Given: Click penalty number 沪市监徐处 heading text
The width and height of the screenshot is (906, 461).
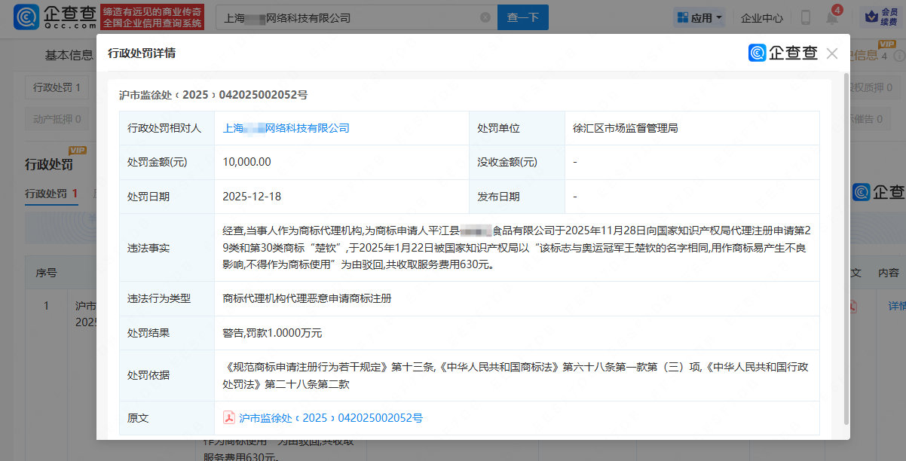Looking at the screenshot, I should pos(213,95).
